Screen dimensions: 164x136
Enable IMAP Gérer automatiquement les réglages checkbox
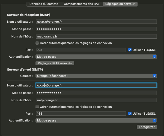pos(37,43)
